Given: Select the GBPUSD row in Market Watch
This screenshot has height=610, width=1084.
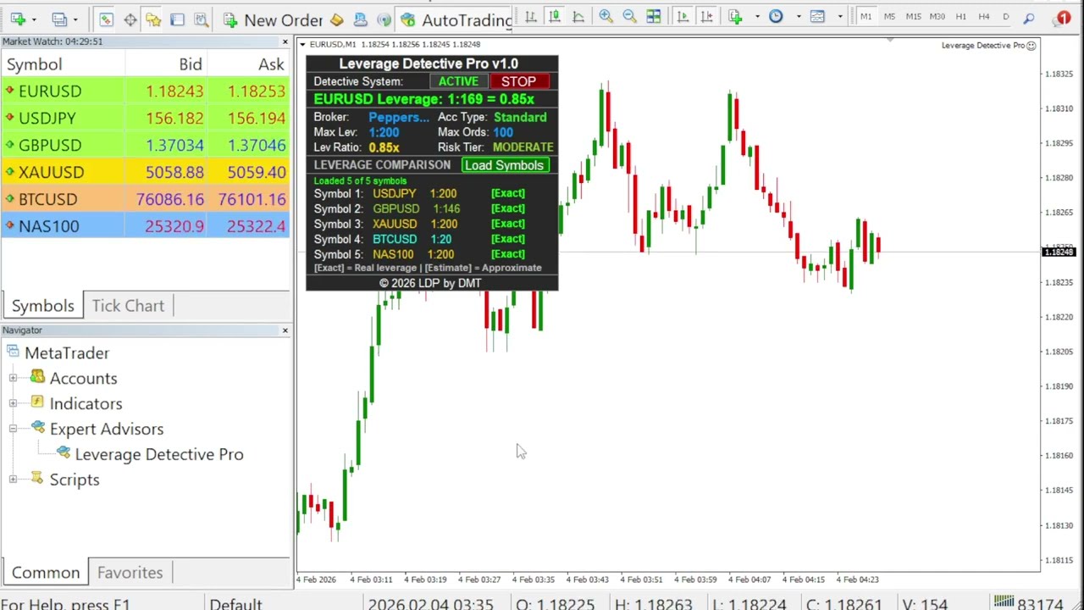Looking at the screenshot, I should (x=145, y=145).
